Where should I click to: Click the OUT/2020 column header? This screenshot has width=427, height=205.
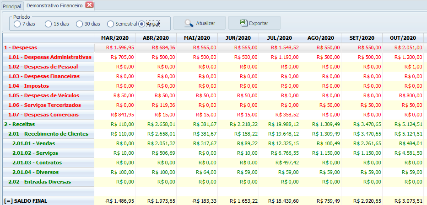point(403,38)
